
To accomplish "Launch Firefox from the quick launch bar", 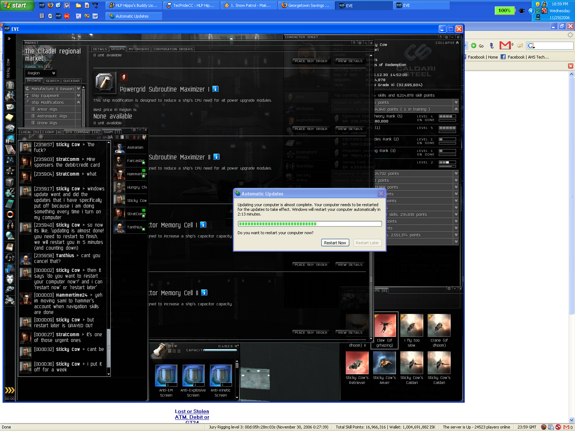I will [x=50, y=5].
